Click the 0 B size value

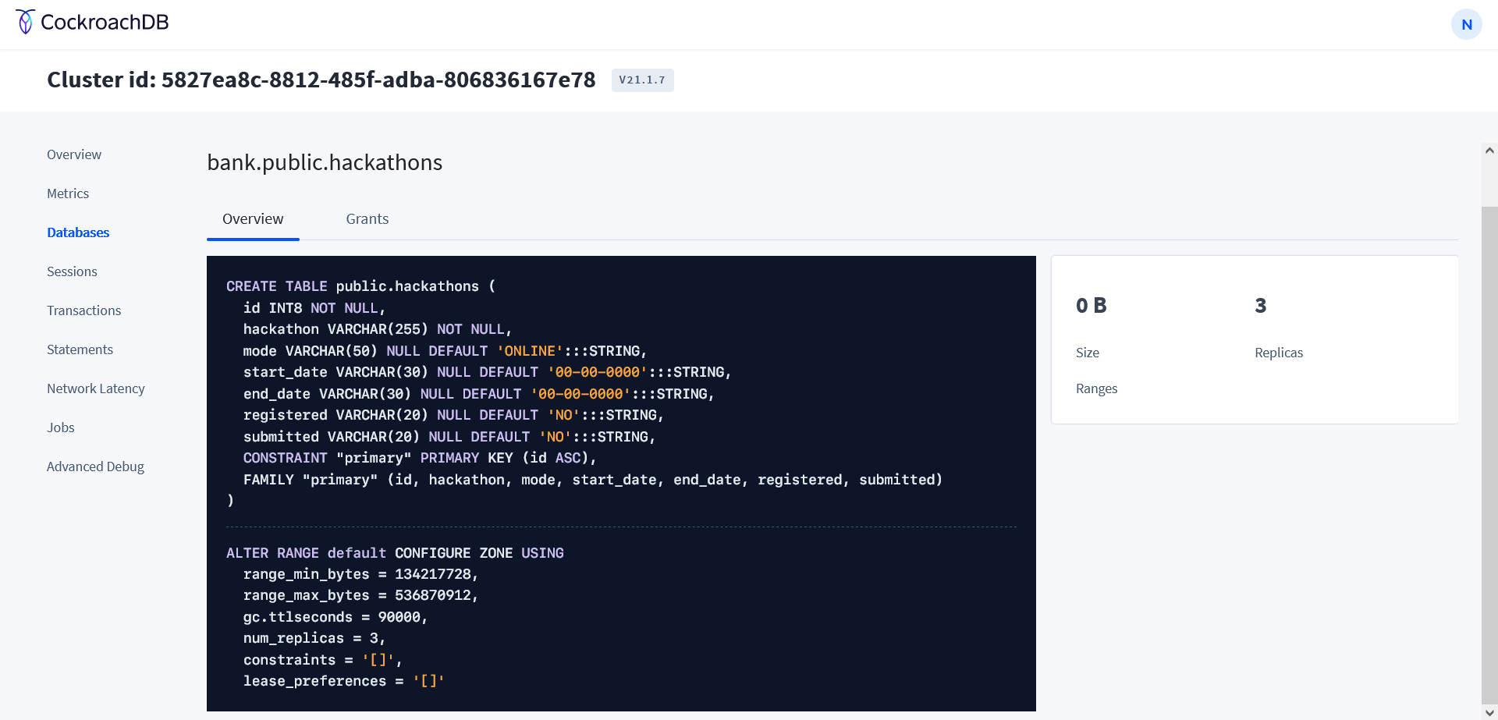click(1092, 306)
